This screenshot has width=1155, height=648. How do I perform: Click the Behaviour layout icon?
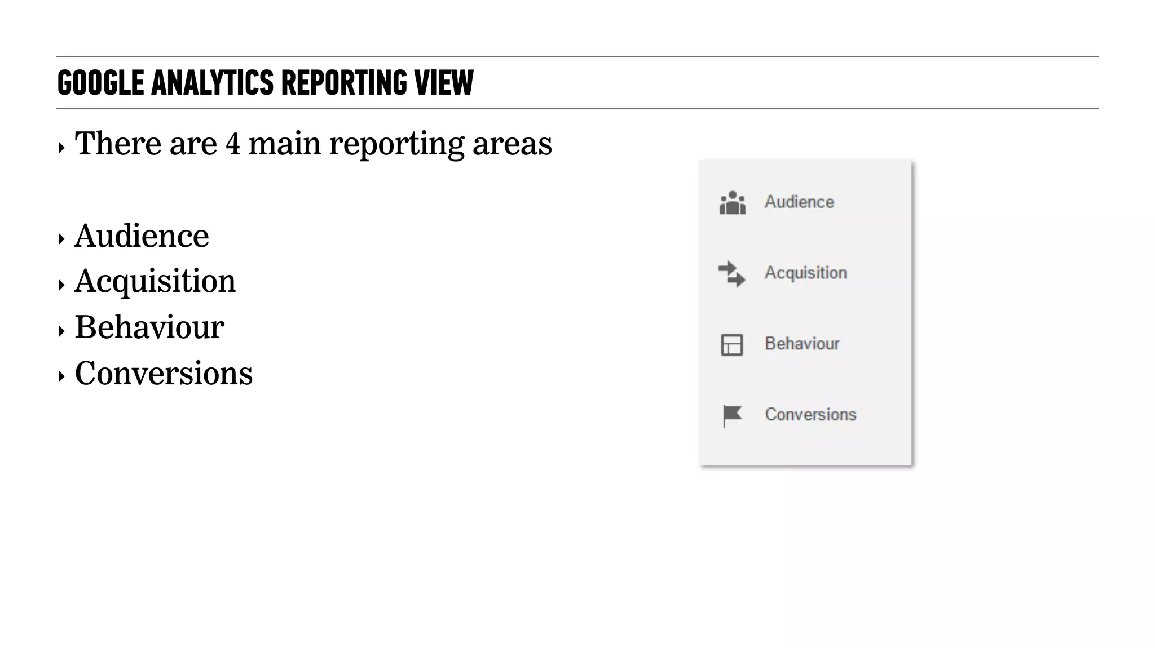pyautogui.click(x=732, y=345)
